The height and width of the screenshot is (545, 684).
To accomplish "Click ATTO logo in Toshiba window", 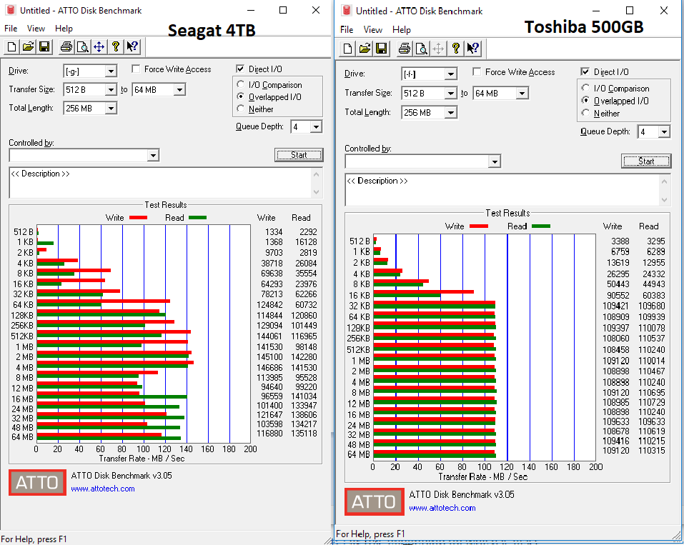I will [375, 501].
